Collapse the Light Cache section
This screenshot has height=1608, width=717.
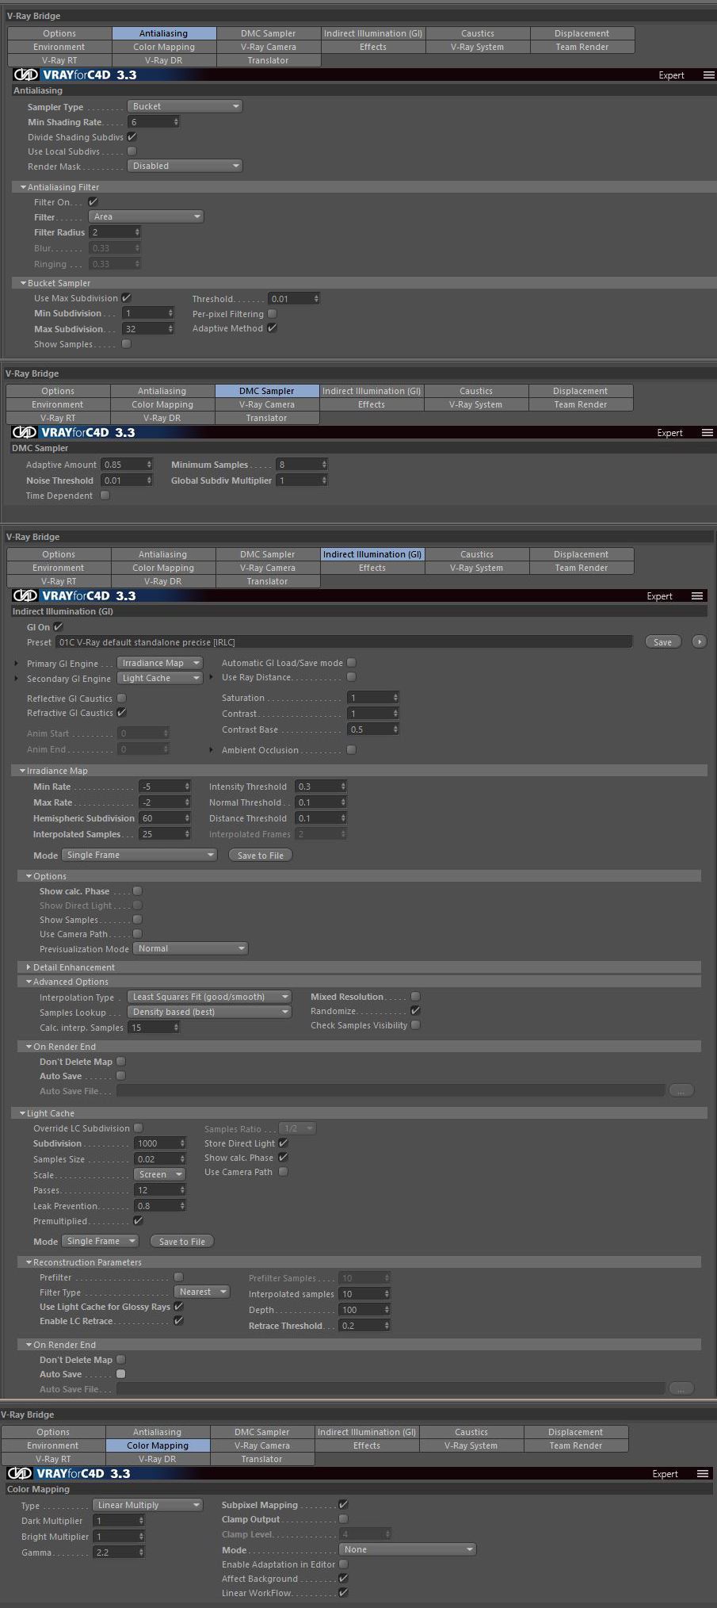point(22,1113)
